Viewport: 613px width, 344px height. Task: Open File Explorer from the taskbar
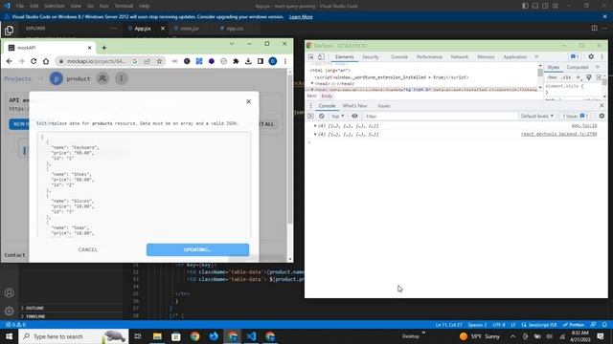click(x=157, y=336)
